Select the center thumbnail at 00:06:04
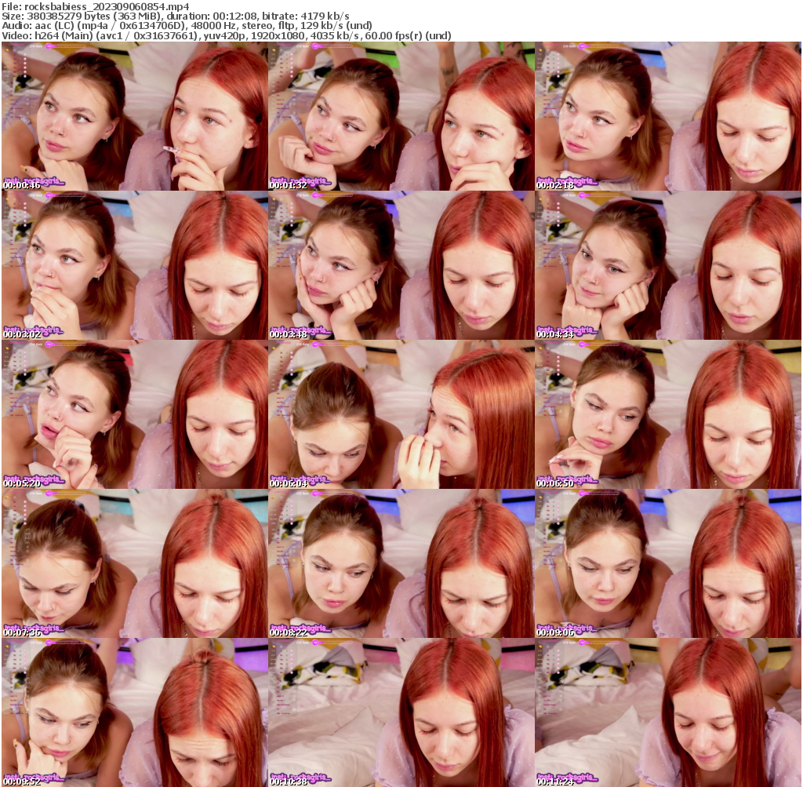This screenshot has width=803, height=787. 401,414
